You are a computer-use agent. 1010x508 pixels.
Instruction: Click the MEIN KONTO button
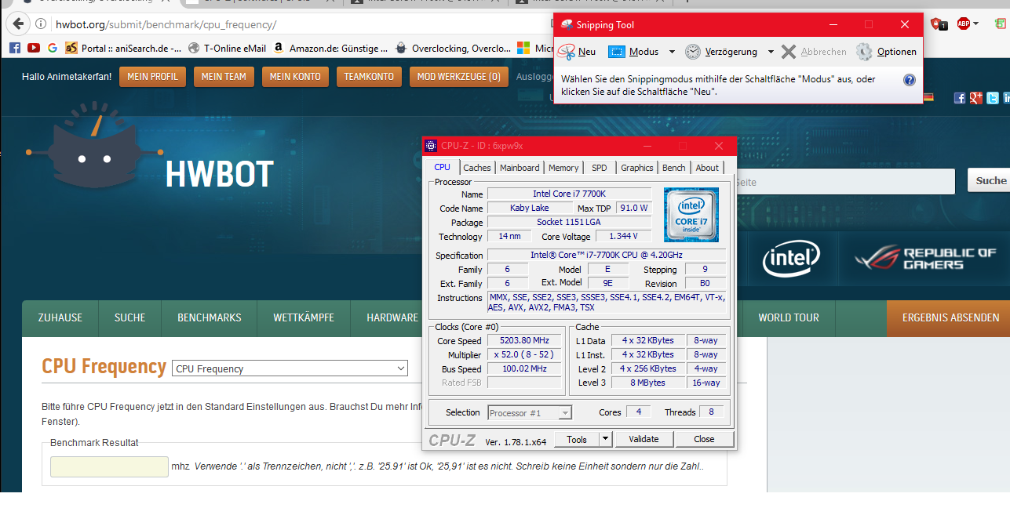[x=295, y=77]
